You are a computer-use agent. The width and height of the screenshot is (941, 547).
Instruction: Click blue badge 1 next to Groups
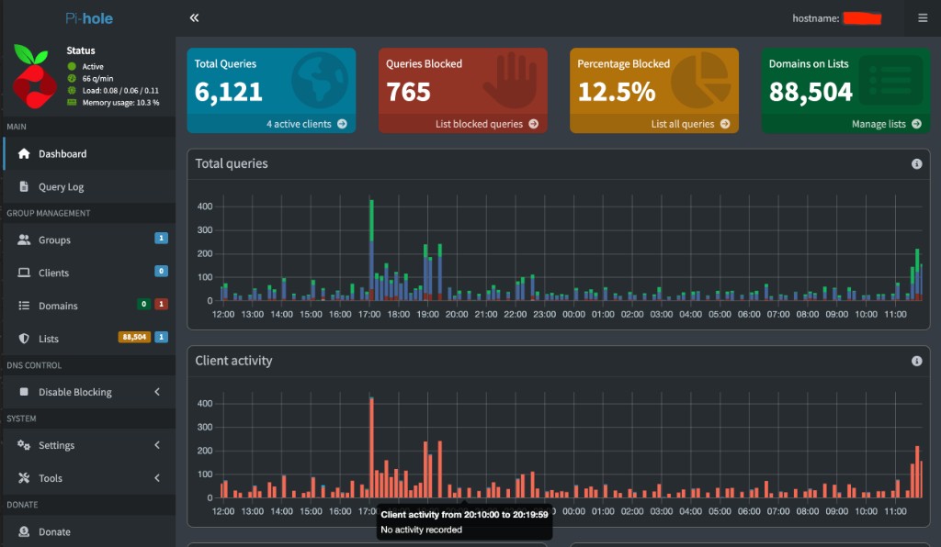(x=161, y=239)
